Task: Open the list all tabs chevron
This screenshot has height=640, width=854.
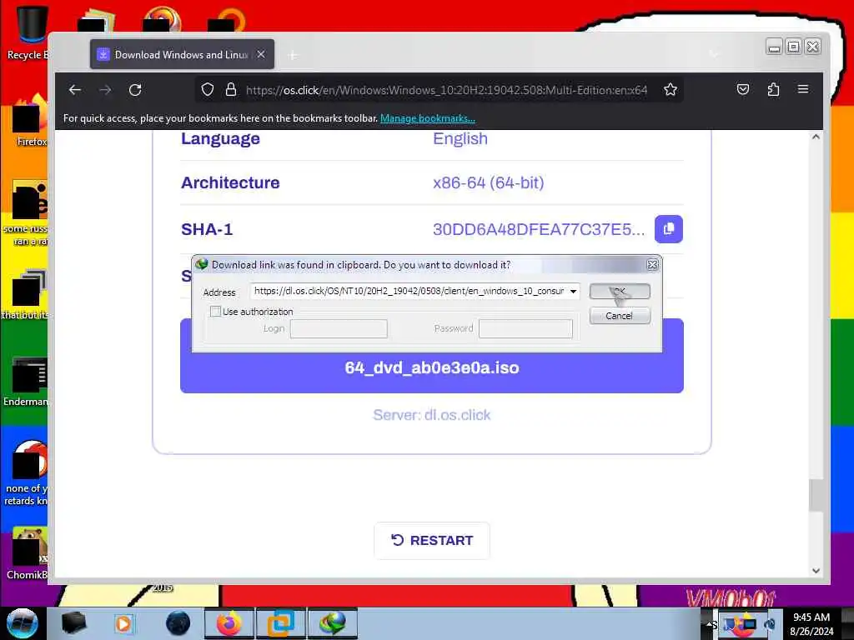Action: click(714, 54)
